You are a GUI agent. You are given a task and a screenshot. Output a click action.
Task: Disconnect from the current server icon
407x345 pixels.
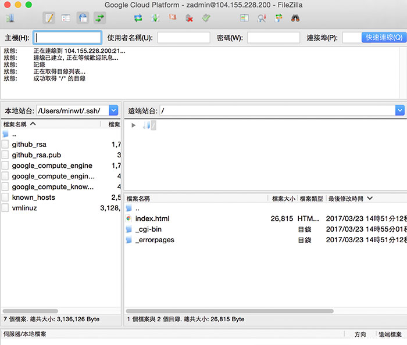pyautogui.click(x=189, y=18)
